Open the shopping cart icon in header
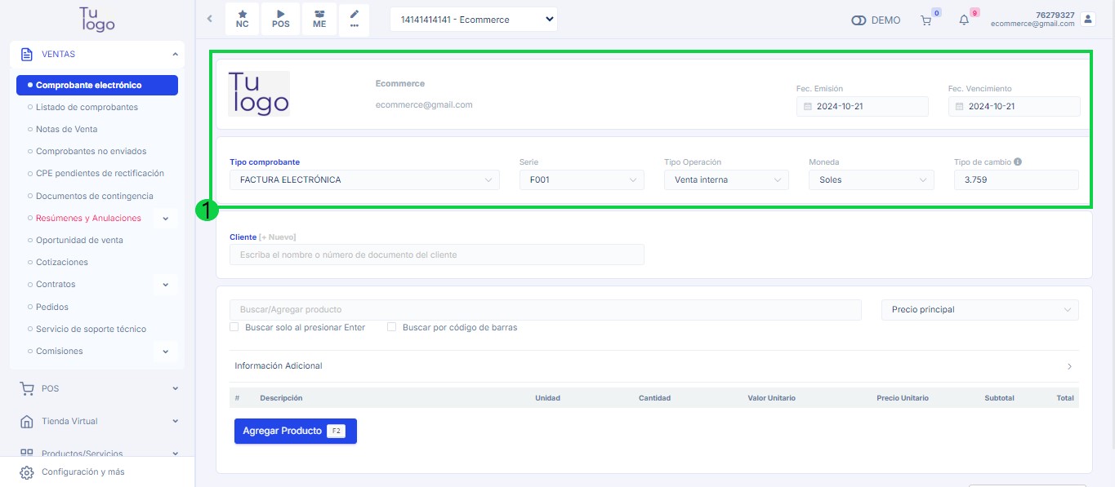The image size is (1115, 487). point(925,20)
